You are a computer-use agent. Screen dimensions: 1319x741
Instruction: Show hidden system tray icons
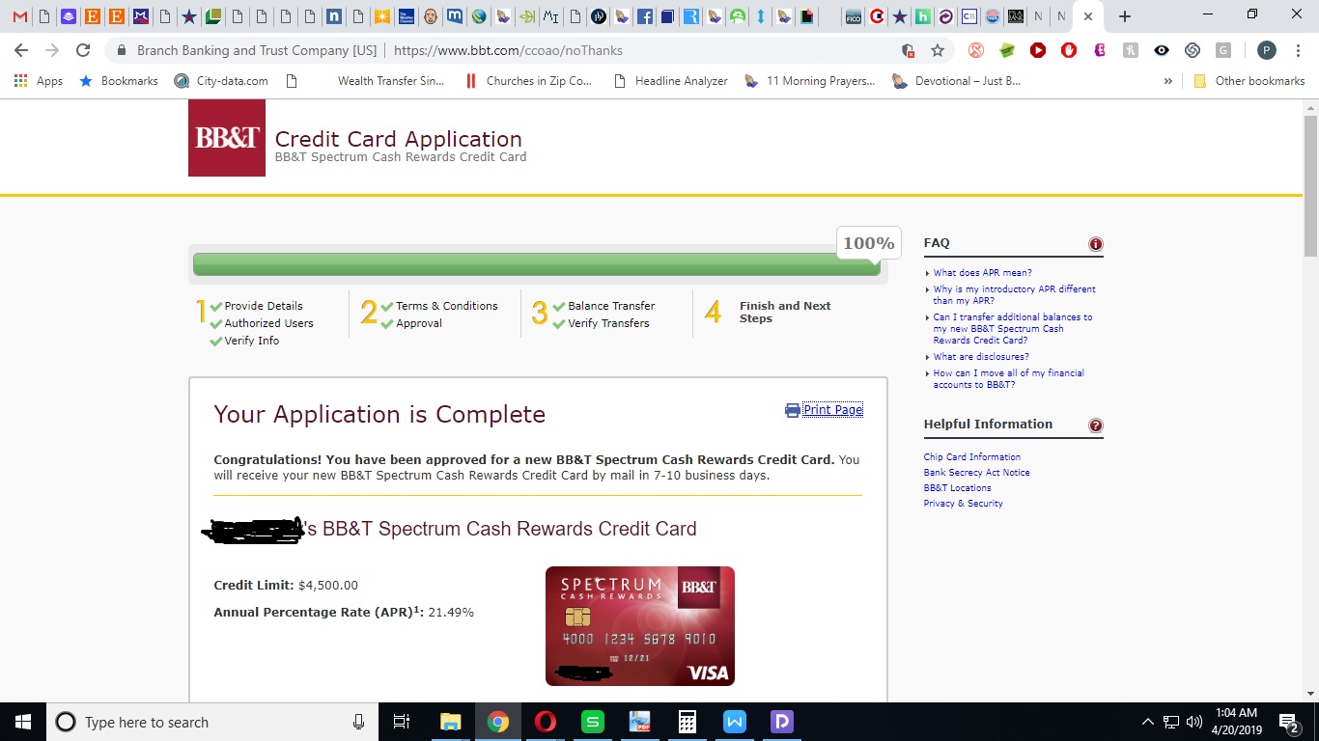pyautogui.click(x=1147, y=722)
